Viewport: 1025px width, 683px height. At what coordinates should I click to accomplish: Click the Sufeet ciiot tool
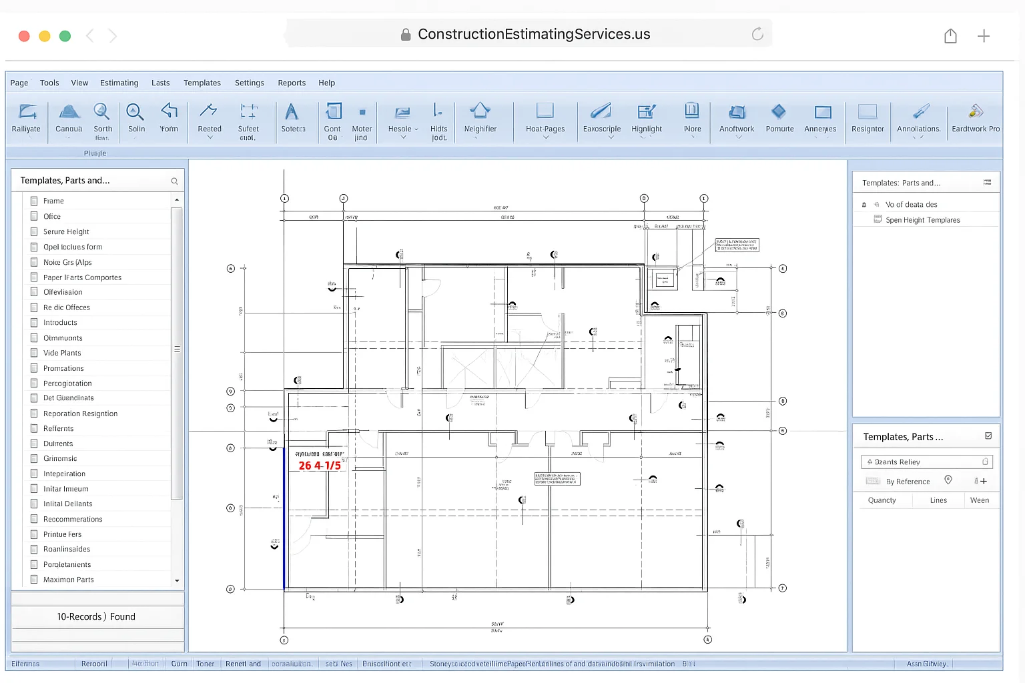point(249,111)
